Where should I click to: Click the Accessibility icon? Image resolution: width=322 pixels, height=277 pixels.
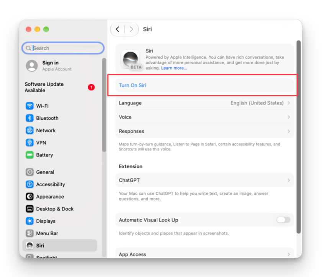[29, 184]
